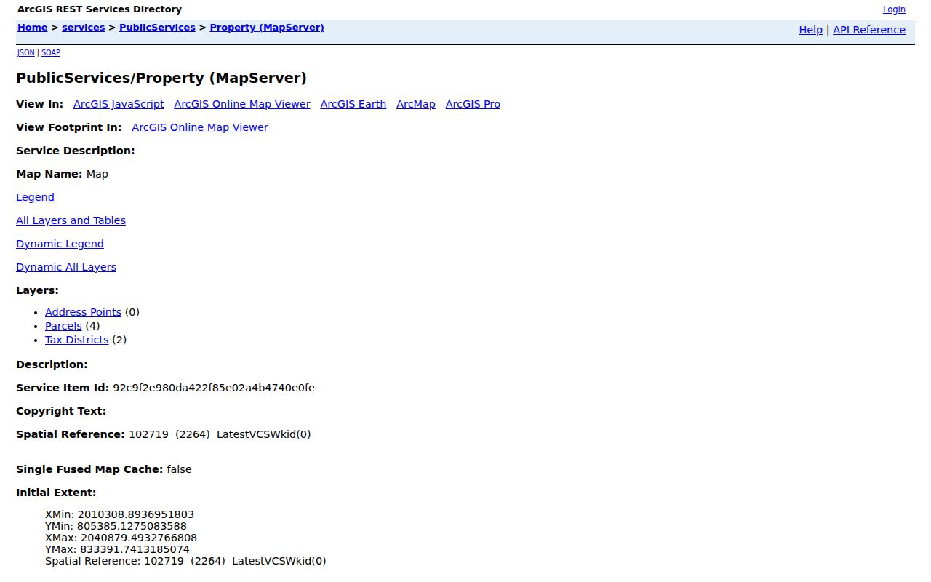
Task: Go to Home breadcrumb
Action: pos(32,28)
